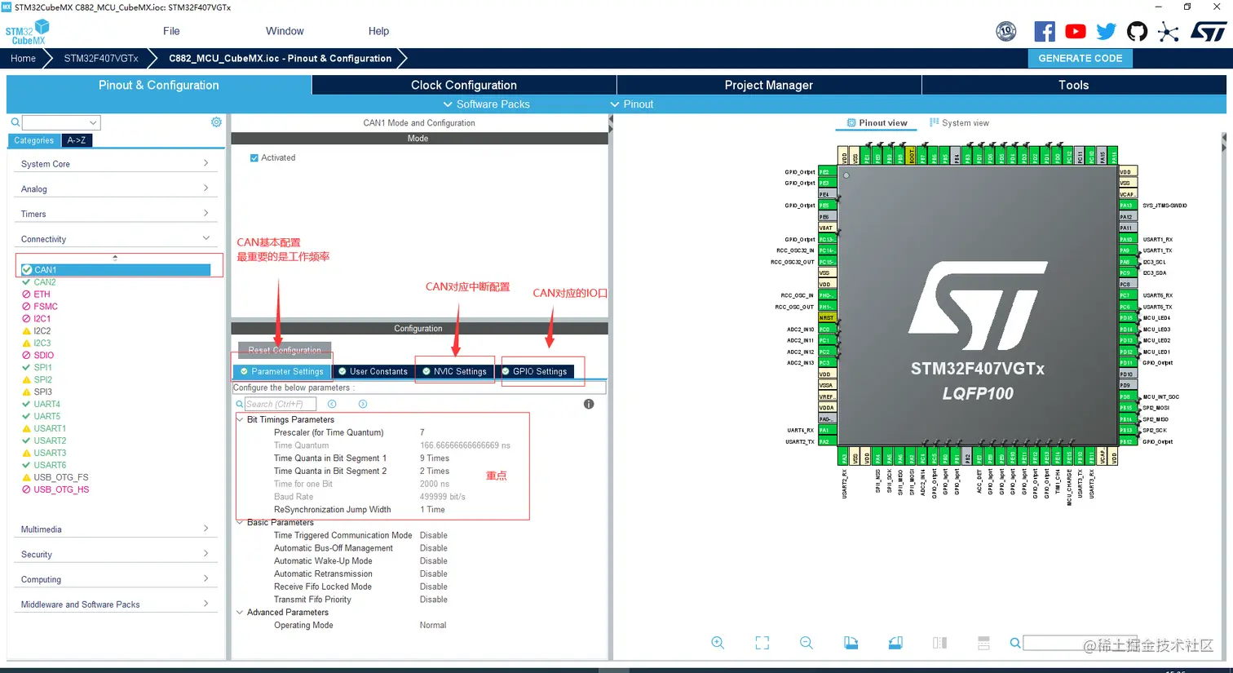
Task: Expand Middleware and Software Packs category
Action: [x=115, y=604]
